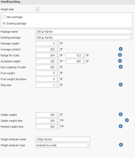Click info icon next to End weighing if under
The image size is (135, 158).
120,67
